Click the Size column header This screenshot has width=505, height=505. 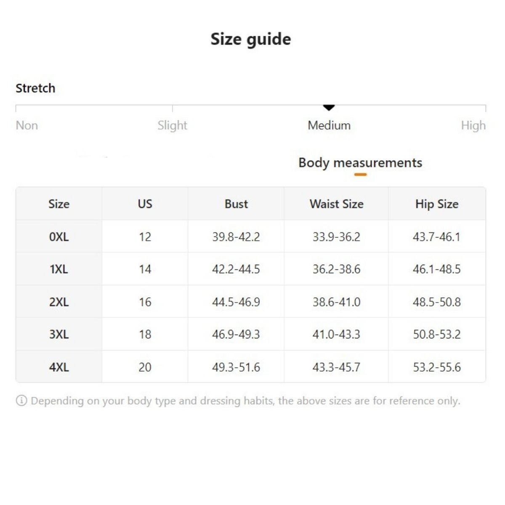pyautogui.click(x=59, y=204)
